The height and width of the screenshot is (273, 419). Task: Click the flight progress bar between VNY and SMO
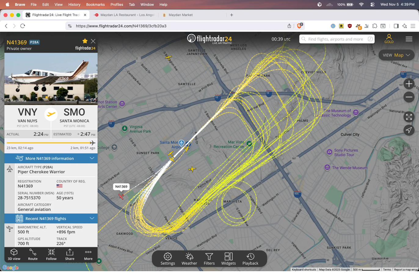[x=51, y=142]
